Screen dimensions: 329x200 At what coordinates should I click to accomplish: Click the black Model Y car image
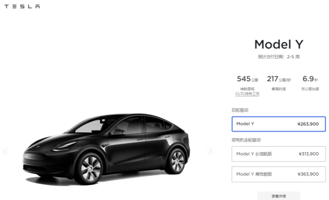click(x=106, y=149)
